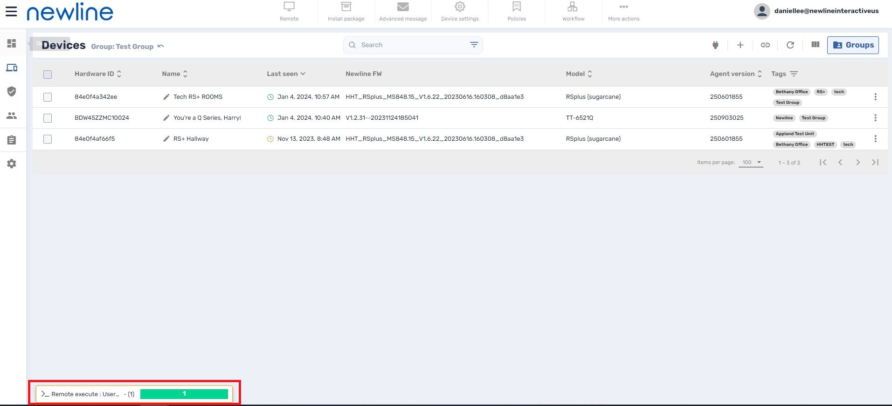Open Device settings action
Image resolution: width=892 pixels, height=406 pixels.
460,12
